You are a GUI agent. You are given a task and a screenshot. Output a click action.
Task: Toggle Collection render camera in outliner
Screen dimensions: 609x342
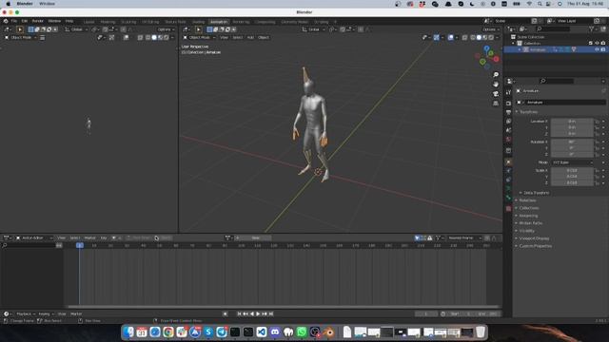pyautogui.click(x=603, y=43)
